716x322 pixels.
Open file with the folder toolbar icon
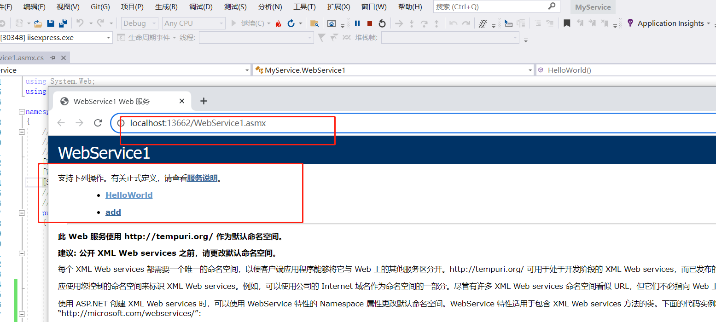pyautogui.click(x=38, y=23)
